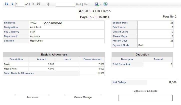Click the find text search box
Viewport: 181px width, 105px height.
65,4
